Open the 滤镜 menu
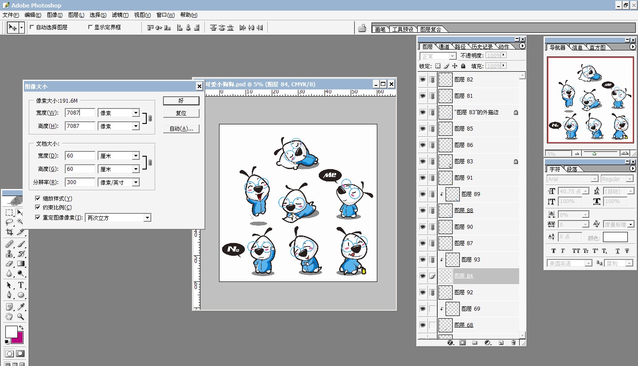This screenshot has height=366, width=638. pyautogui.click(x=120, y=15)
